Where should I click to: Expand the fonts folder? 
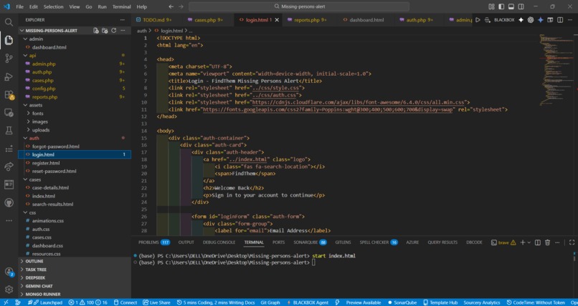coord(37,113)
